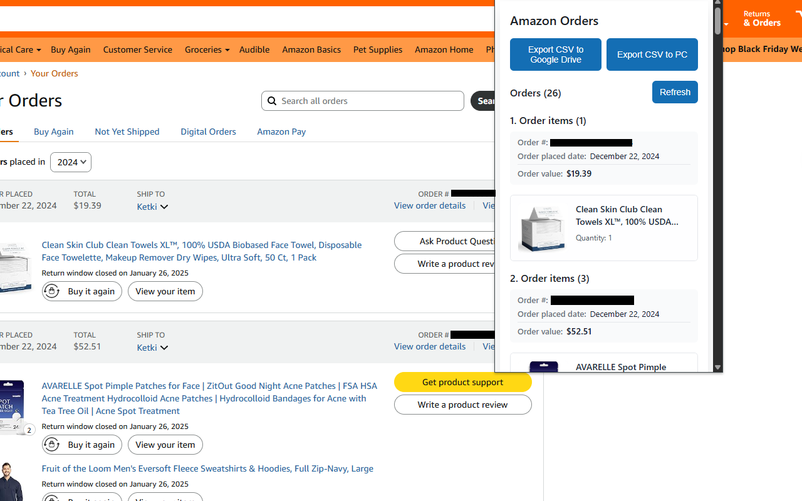Open the AVARELLE Spot Pimple Patches product link
The height and width of the screenshot is (501, 802).
(209, 398)
